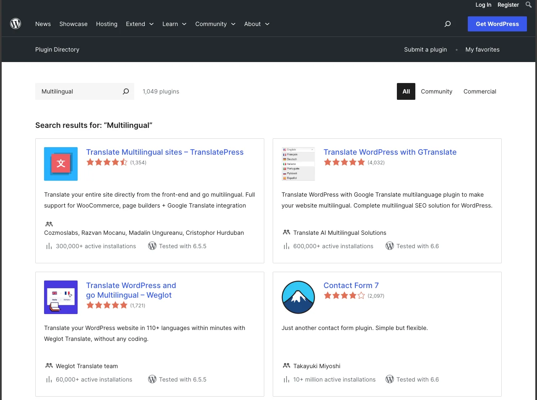The image size is (537, 400).
Task: Select the All filter tab
Action: pos(406,91)
